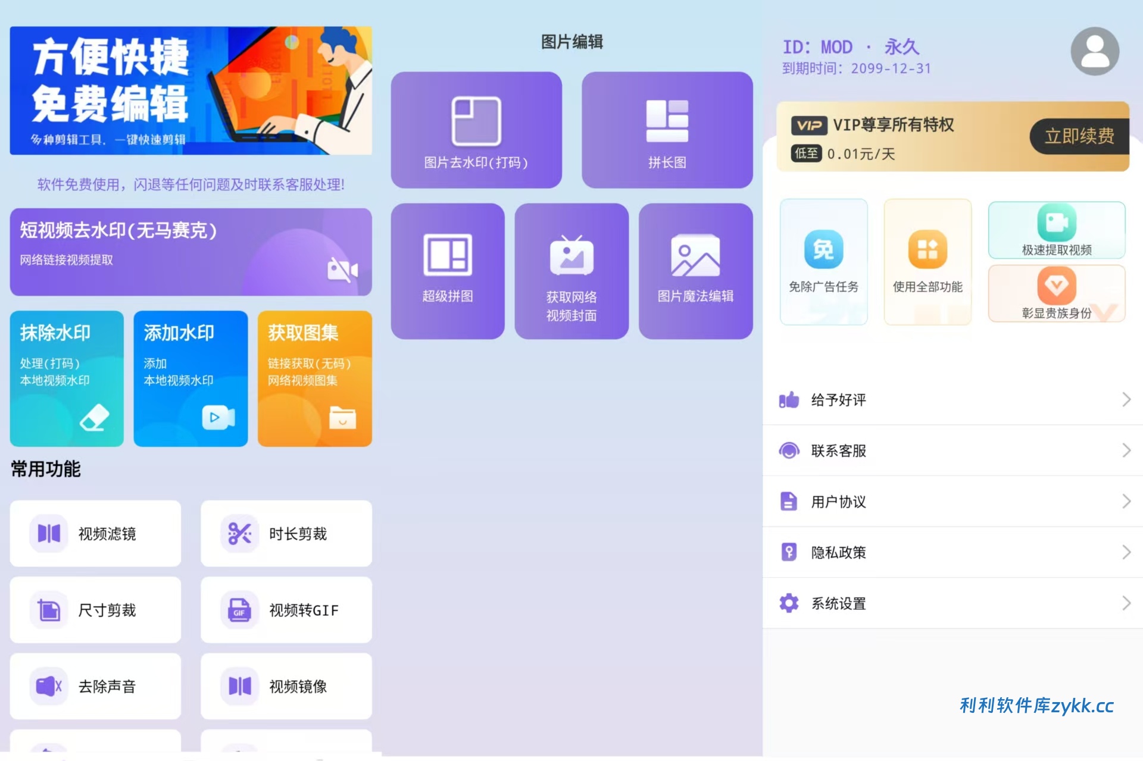
Task: Tap the 抹除水印 eraser card
Action: [67, 378]
